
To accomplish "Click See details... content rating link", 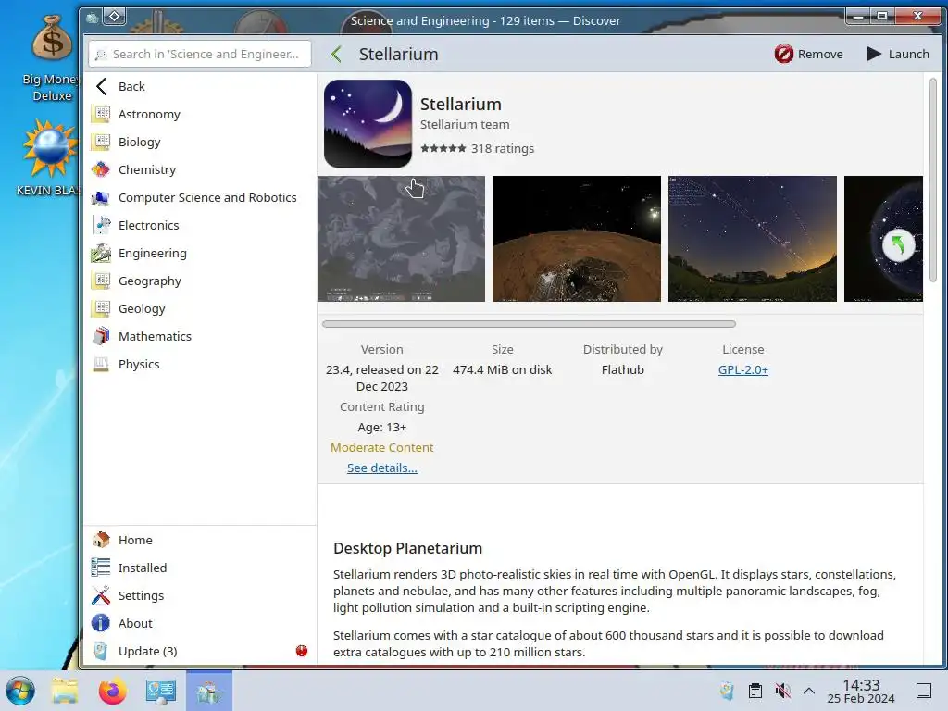I will coord(382,468).
